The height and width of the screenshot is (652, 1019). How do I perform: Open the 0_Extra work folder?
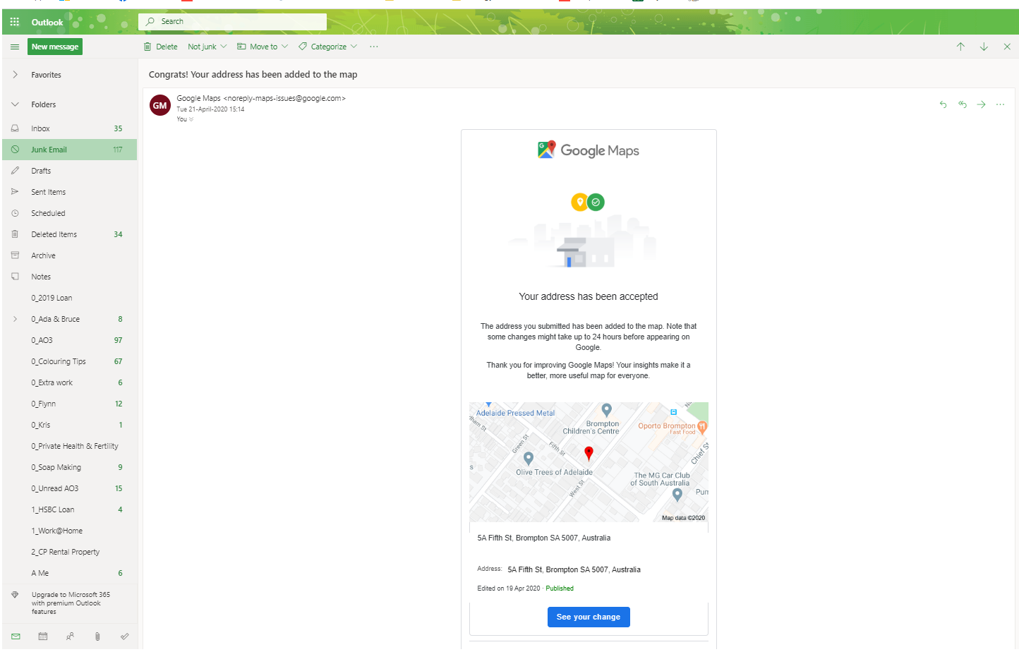point(70,382)
